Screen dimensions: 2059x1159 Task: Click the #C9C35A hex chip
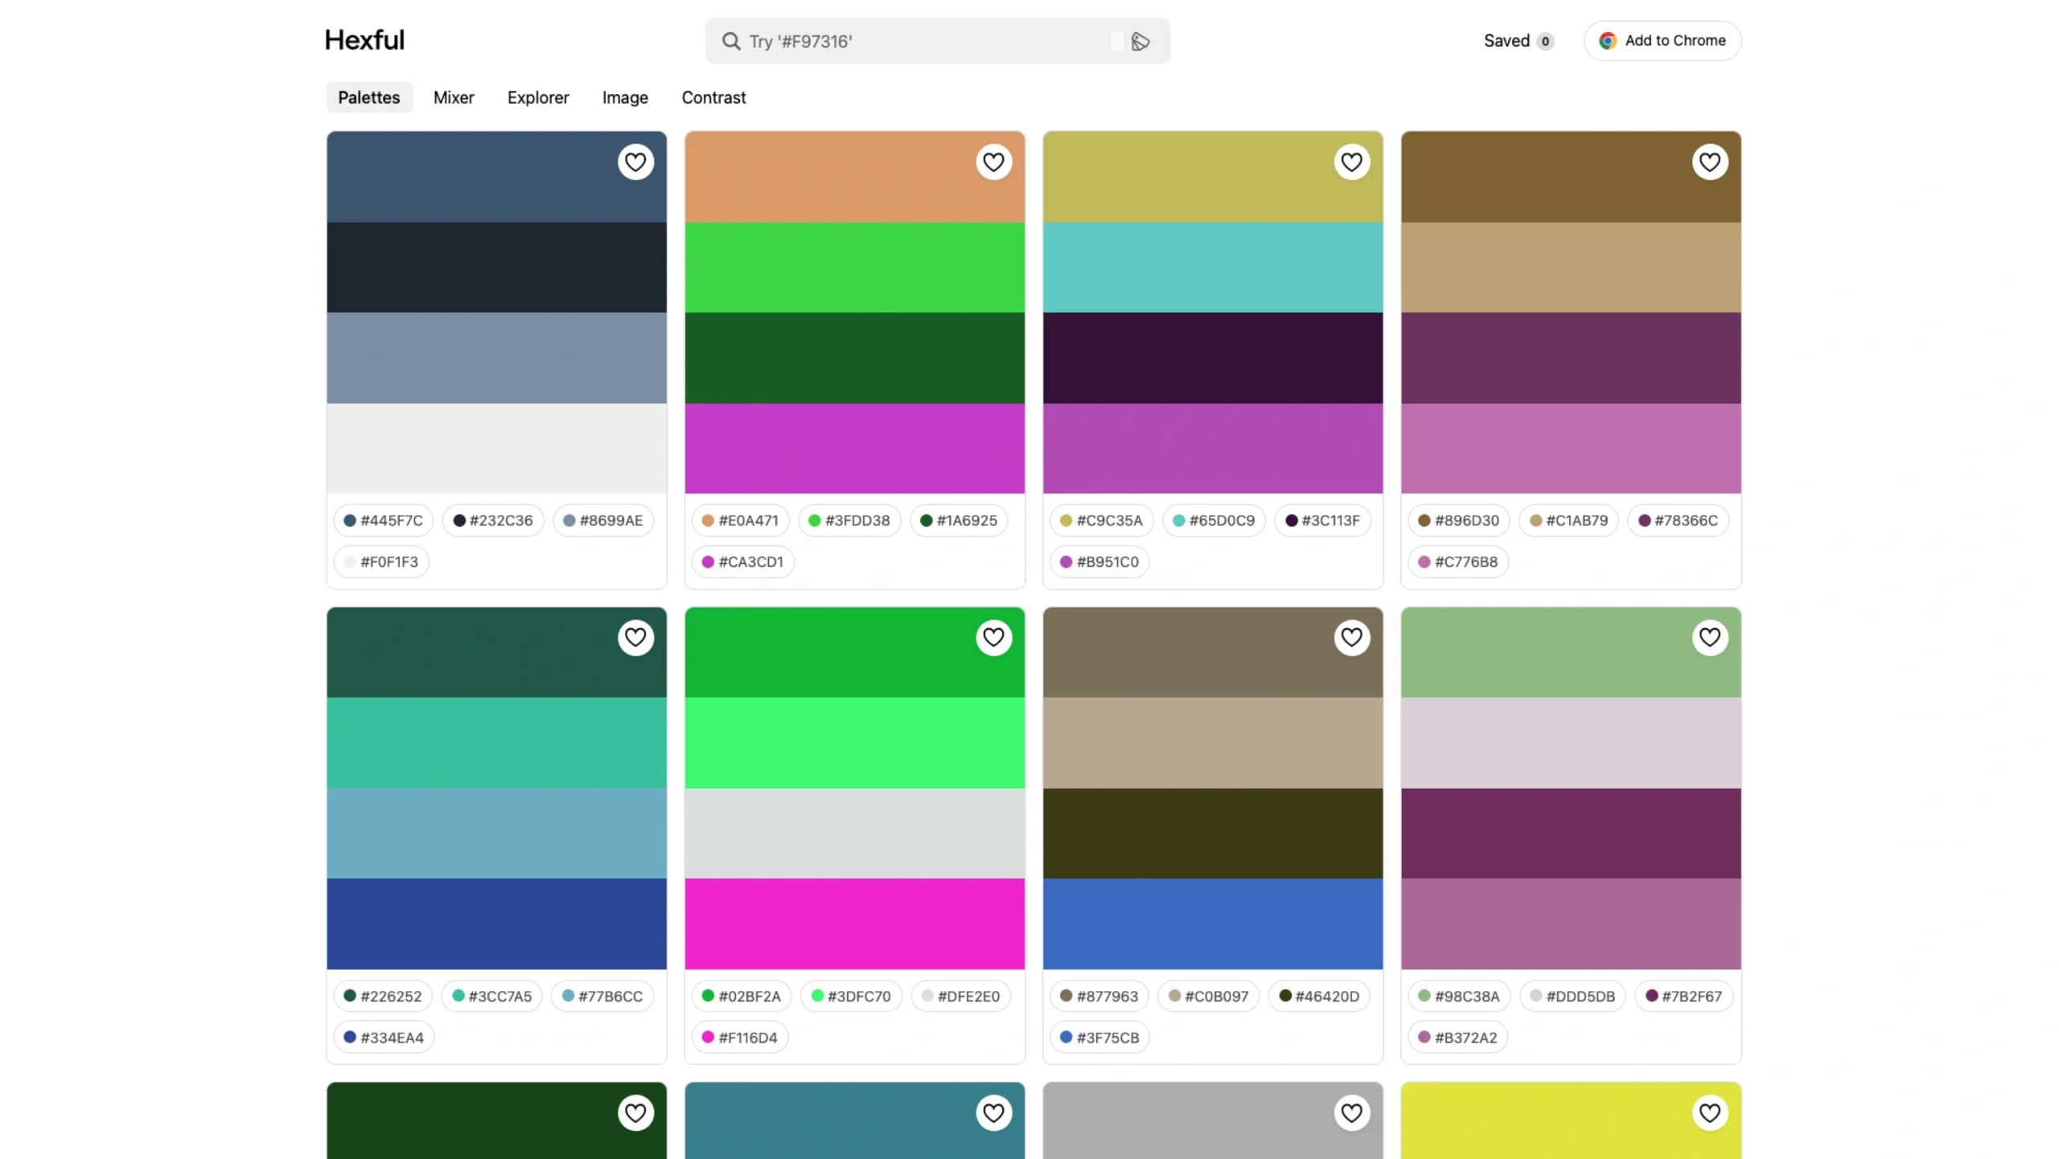[1102, 520]
